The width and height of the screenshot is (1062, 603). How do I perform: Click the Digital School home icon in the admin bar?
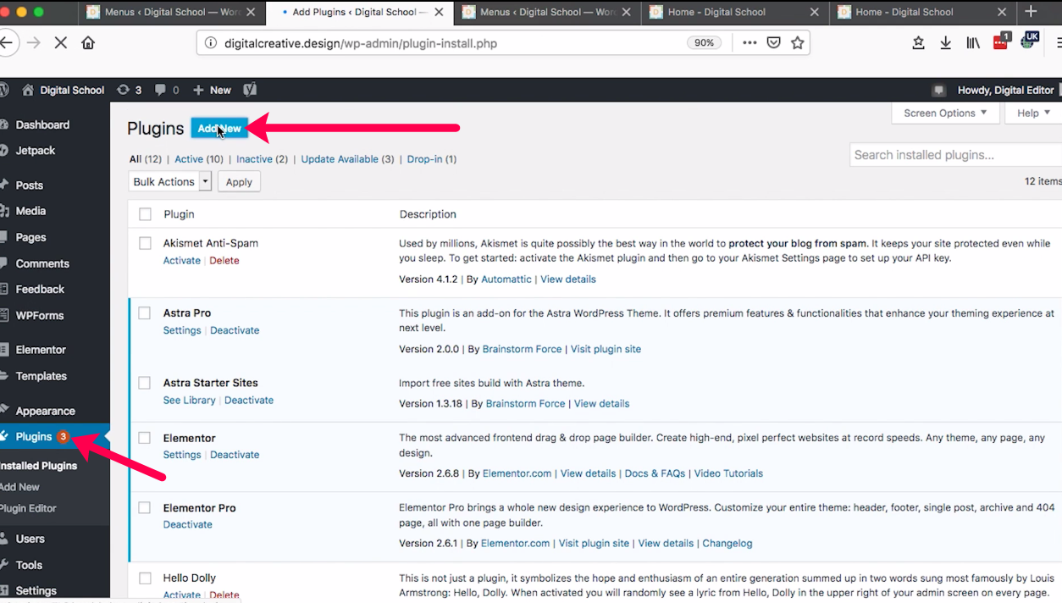click(x=28, y=90)
